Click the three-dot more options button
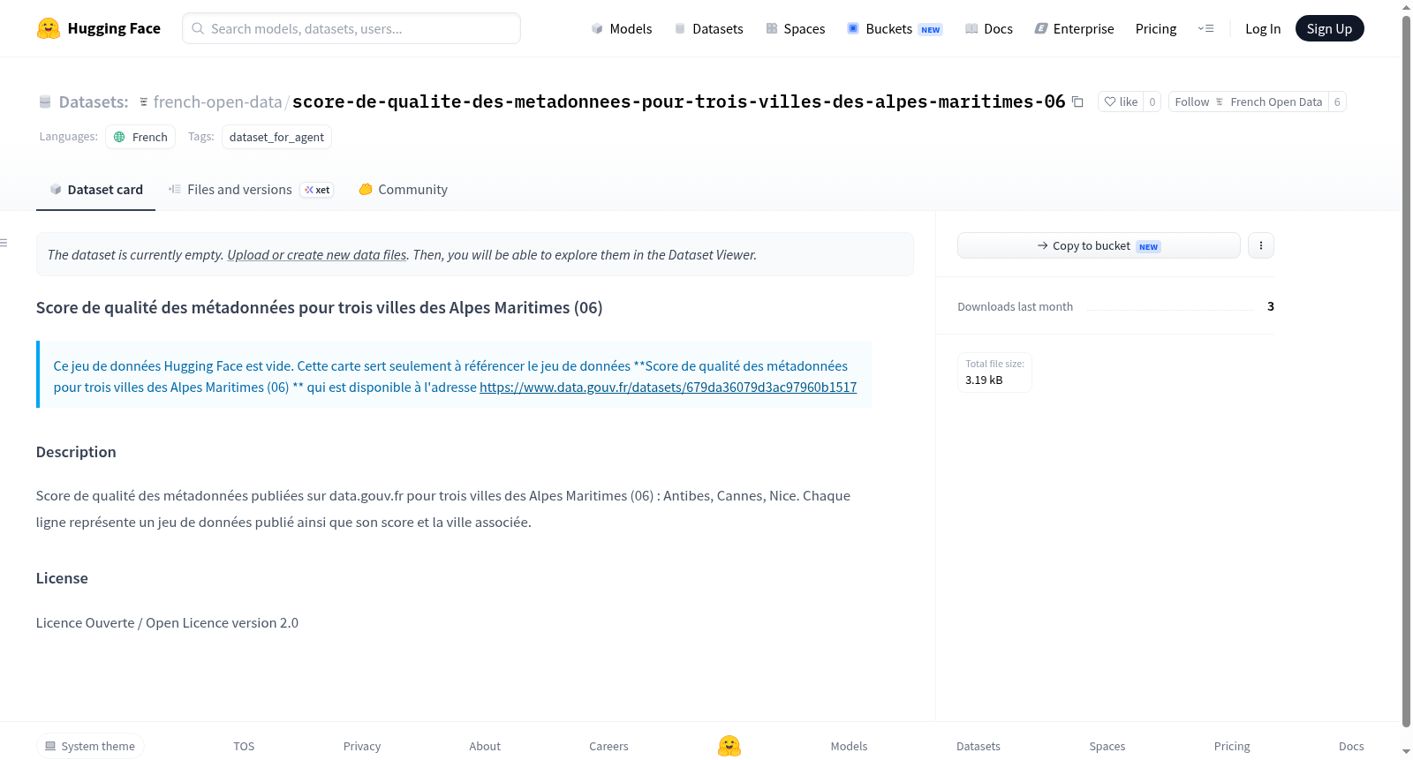Screen dimensions: 1413x760 click(1261, 245)
